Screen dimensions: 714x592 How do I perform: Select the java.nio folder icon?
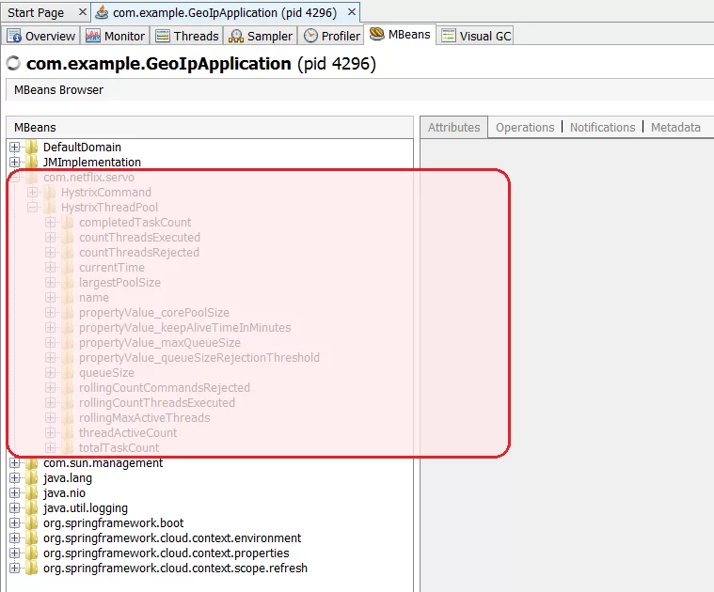[x=31, y=493]
